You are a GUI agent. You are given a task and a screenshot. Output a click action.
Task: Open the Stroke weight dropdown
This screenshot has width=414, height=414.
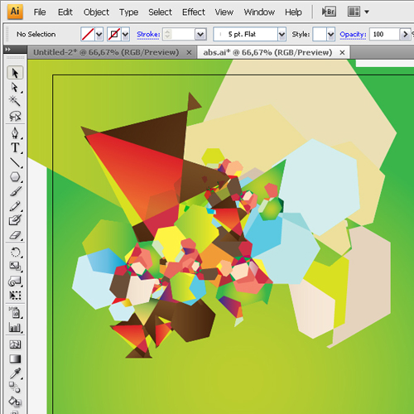tap(200, 35)
